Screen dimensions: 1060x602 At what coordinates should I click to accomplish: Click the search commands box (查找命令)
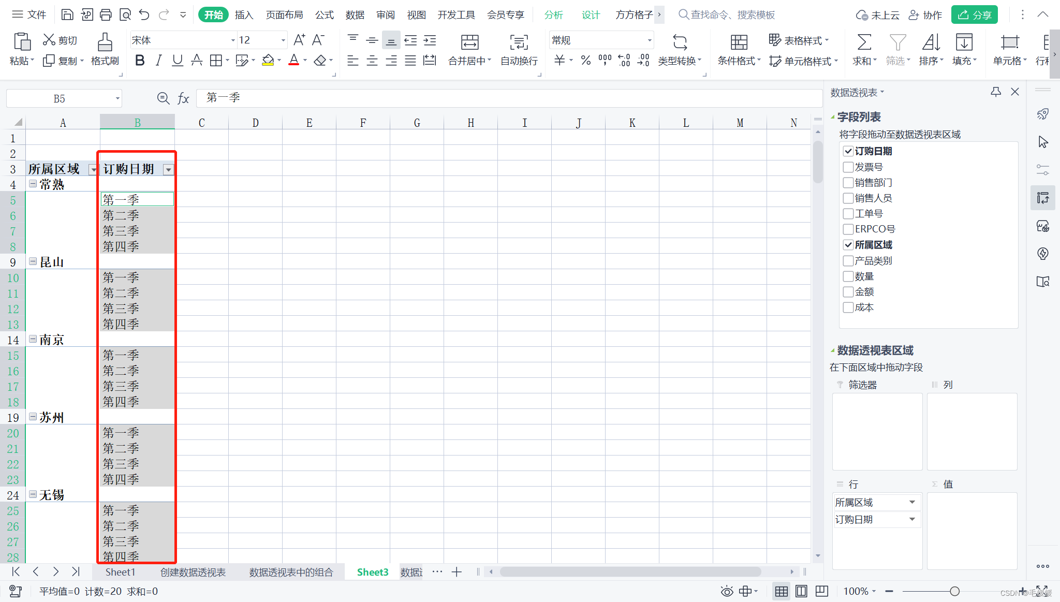(727, 15)
